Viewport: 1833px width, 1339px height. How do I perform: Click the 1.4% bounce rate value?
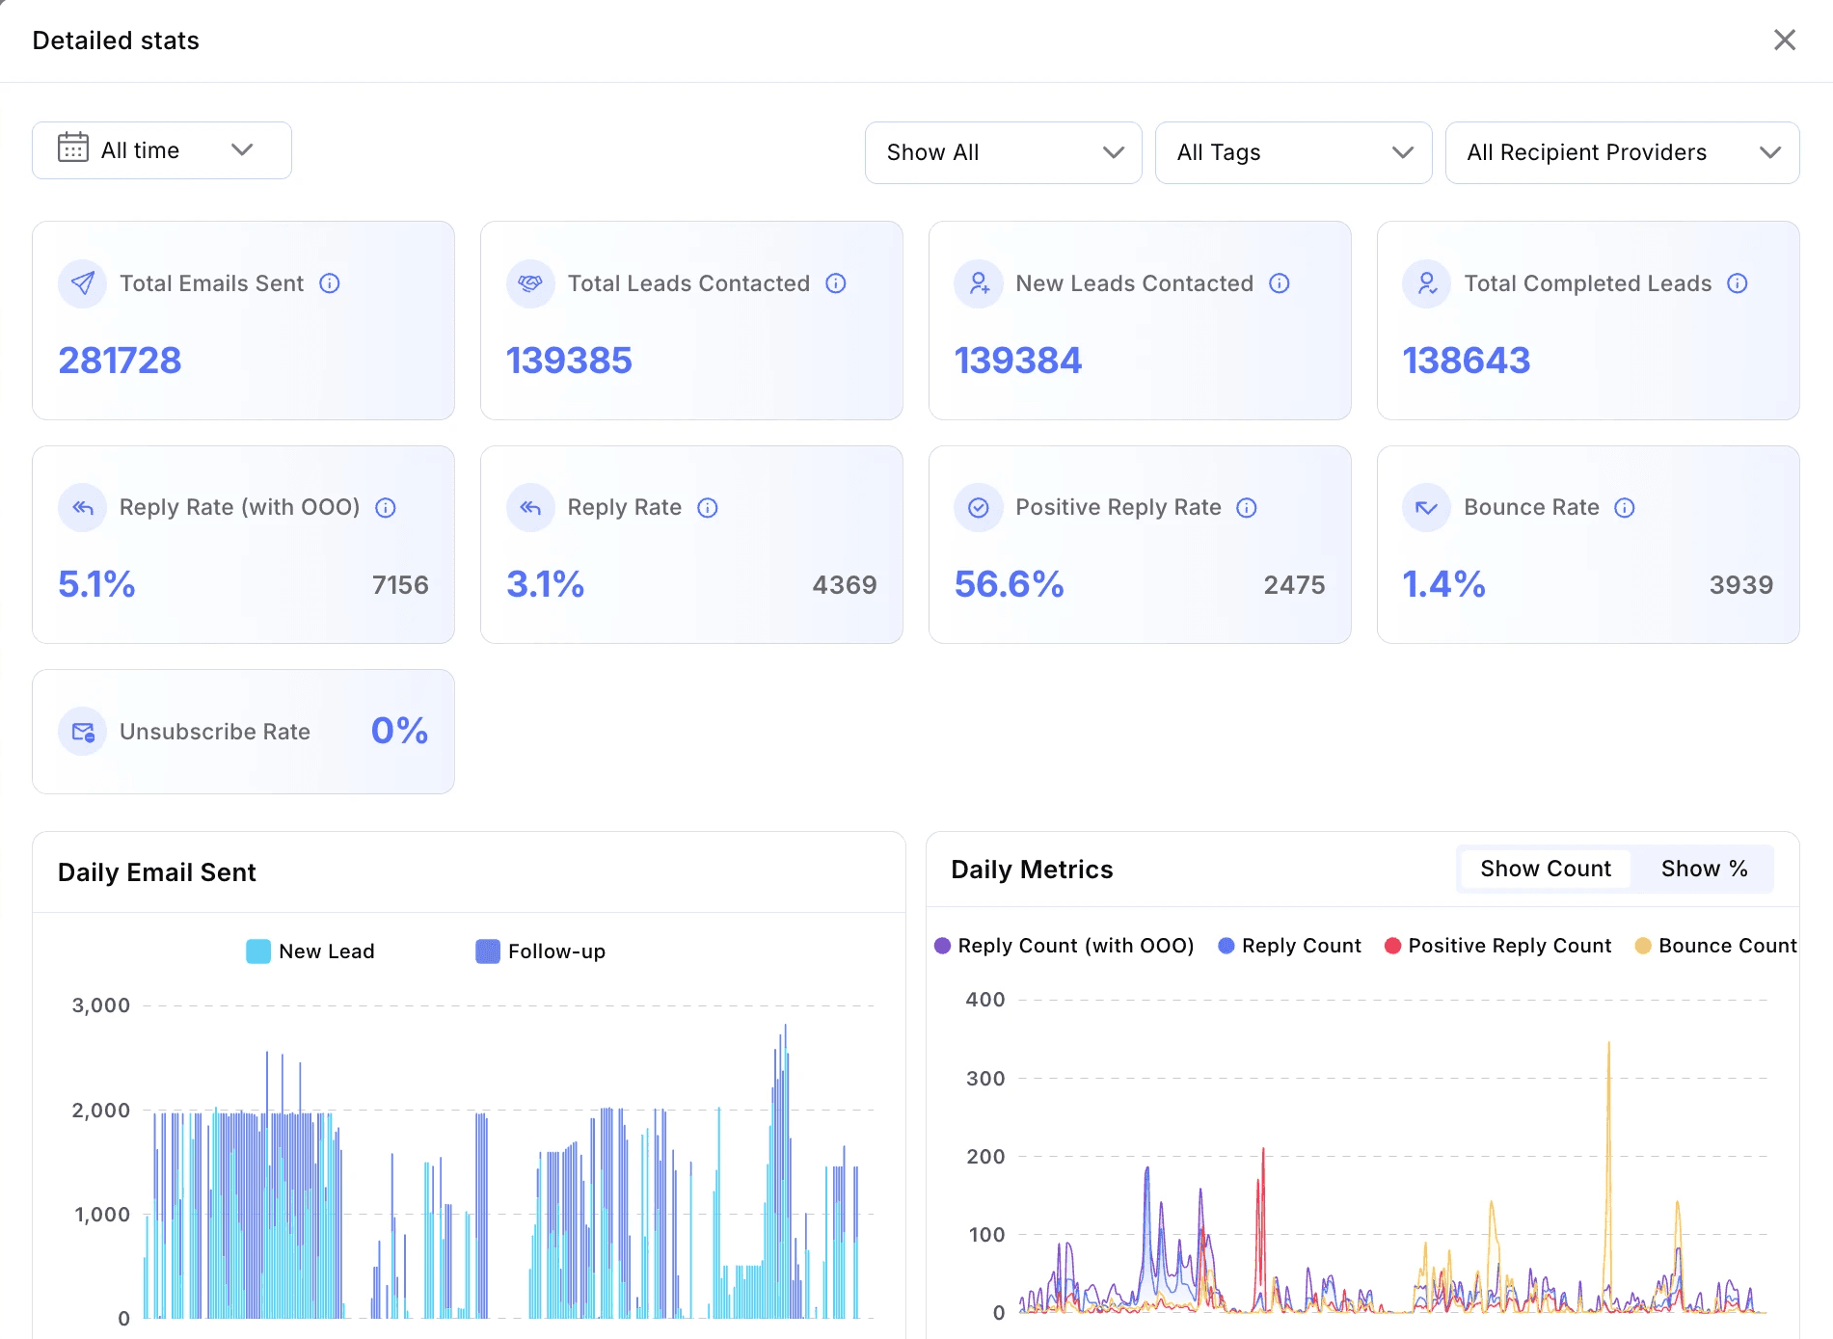[1443, 584]
